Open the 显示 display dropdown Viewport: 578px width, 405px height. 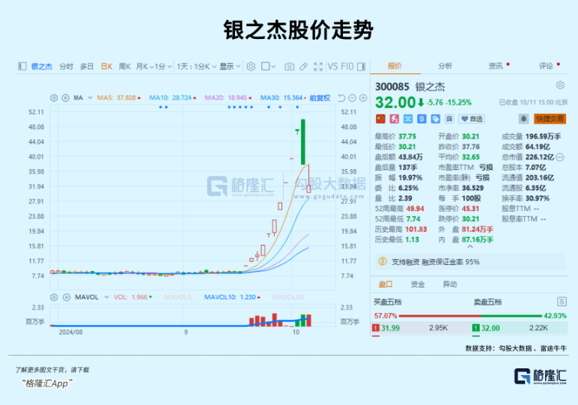230,67
